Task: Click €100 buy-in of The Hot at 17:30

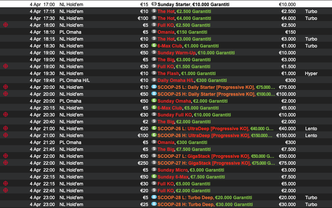Action: [x=143, y=18]
